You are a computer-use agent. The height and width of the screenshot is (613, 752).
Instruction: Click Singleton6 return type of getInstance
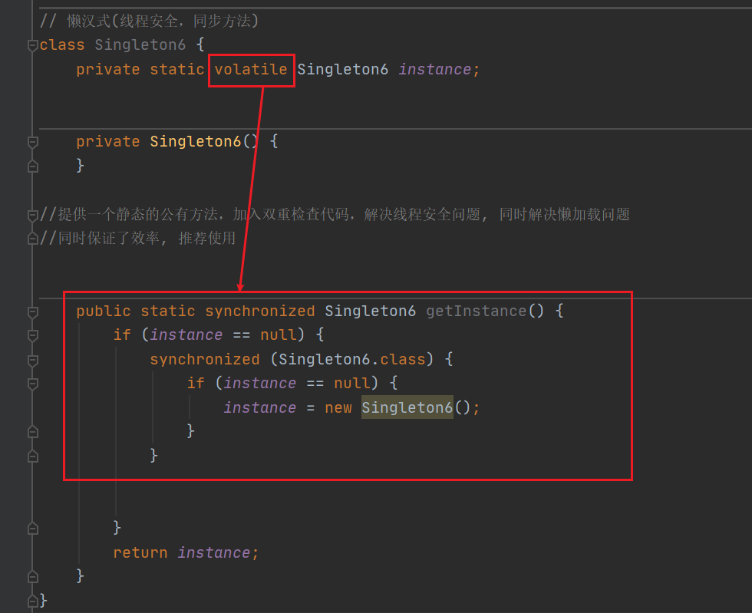coord(370,311)
